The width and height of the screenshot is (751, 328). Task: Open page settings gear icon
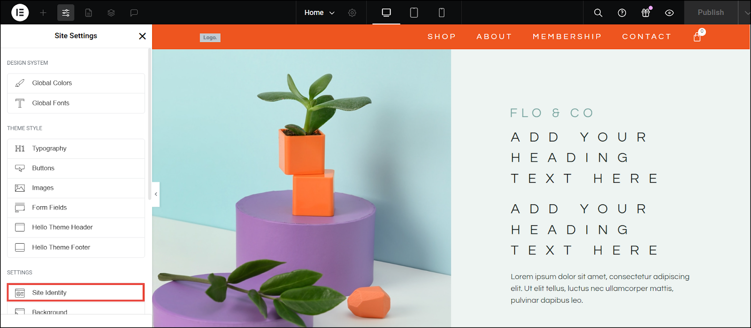click(352, 13)
